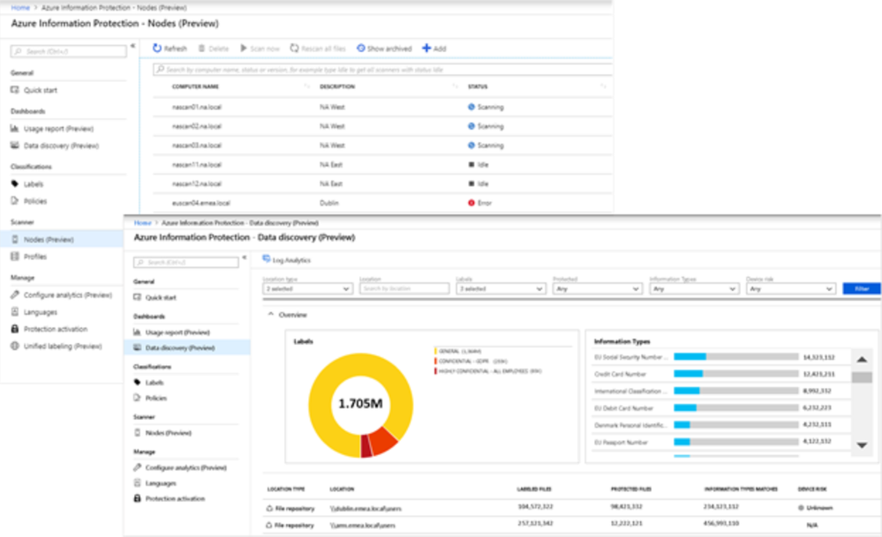Open Policies in Data discovery window sidebar
Viewport: 882px width, 537px height.
click(155, 398)
